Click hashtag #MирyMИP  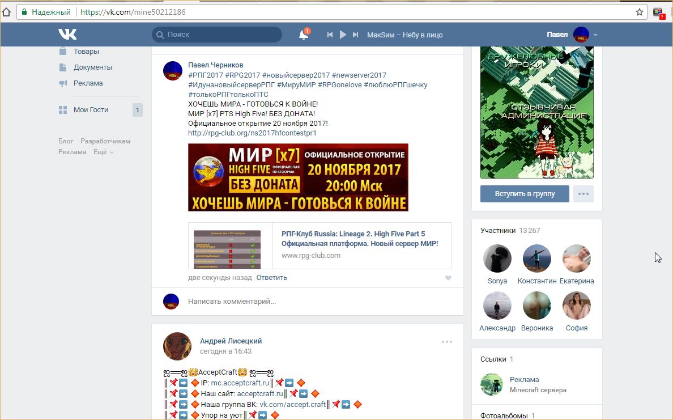pyautogui.click(x=296, y=84)
